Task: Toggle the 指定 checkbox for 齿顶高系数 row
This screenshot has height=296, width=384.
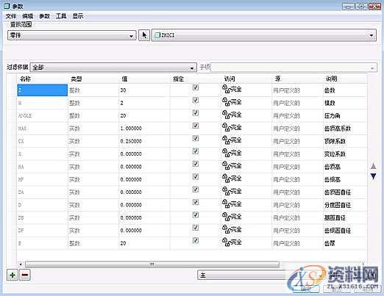Action: 196,126
